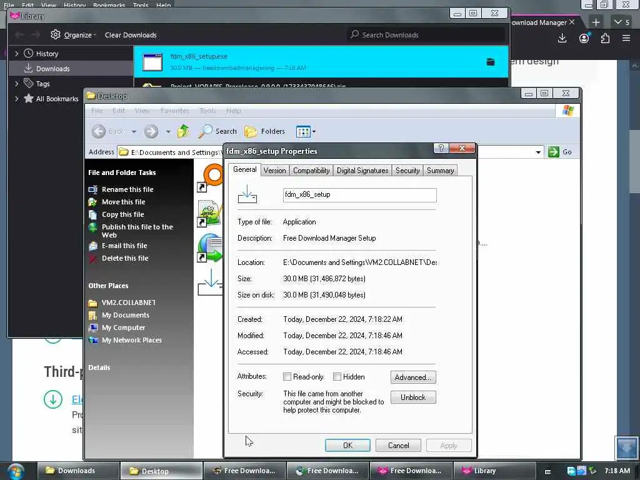The width and height of the screenshot is (640, 480).
Task: Click the Views icon in explorer toolbar
Action: 303,131
